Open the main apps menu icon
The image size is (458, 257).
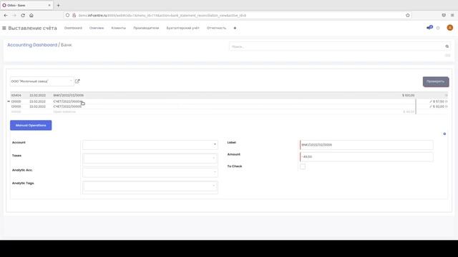(x=4, y=29)
